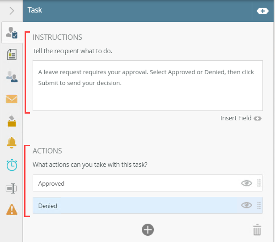Toggle visibility eye for Approved action

[x=246, y=183]
